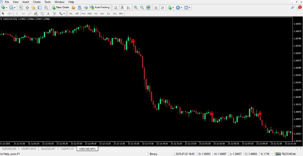The height and width of the screenshot is (156, 303).
Task: Expand the chart title triangle near USDCAD,M15
Action: [x=1, y=19]
